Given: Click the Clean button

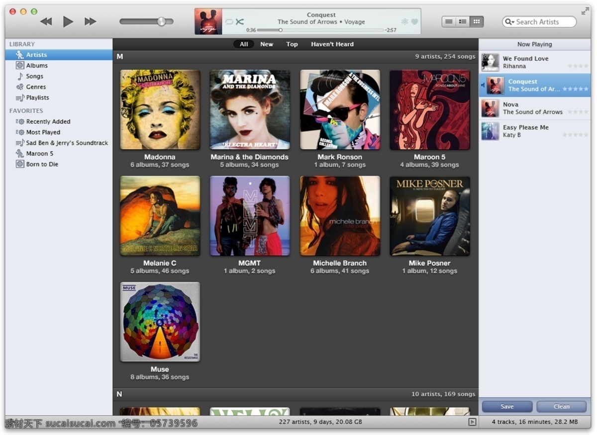Looking at the screenshot, I should [x=562, y=407].
